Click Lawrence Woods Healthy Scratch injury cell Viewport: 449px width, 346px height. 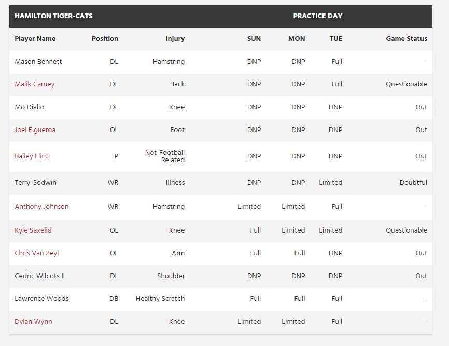coord(160,299)
